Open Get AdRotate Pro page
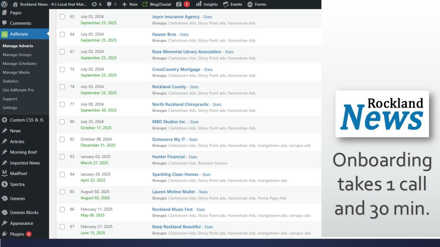This screenshot has height=247, width=440. (18, 90)
